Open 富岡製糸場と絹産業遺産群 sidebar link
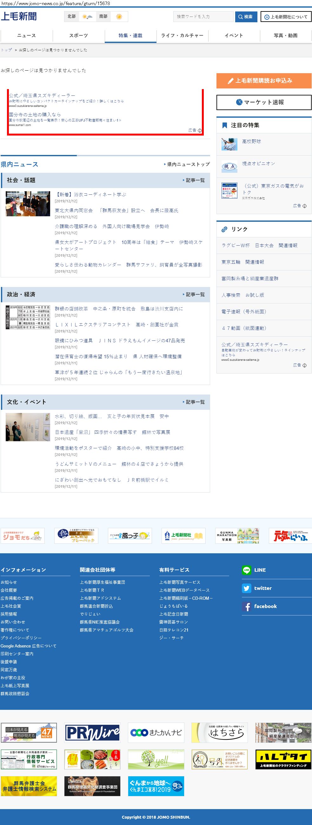The height and width of the screenshot is (825, 312). pyautogui.click(x=250, y=278)
